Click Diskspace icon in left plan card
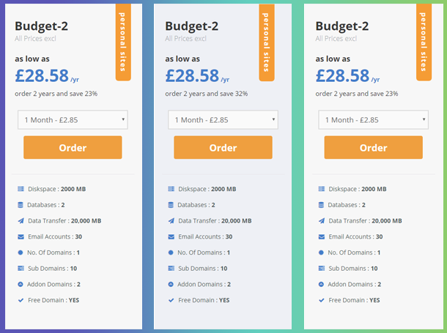447x333 pixels. 21,189
